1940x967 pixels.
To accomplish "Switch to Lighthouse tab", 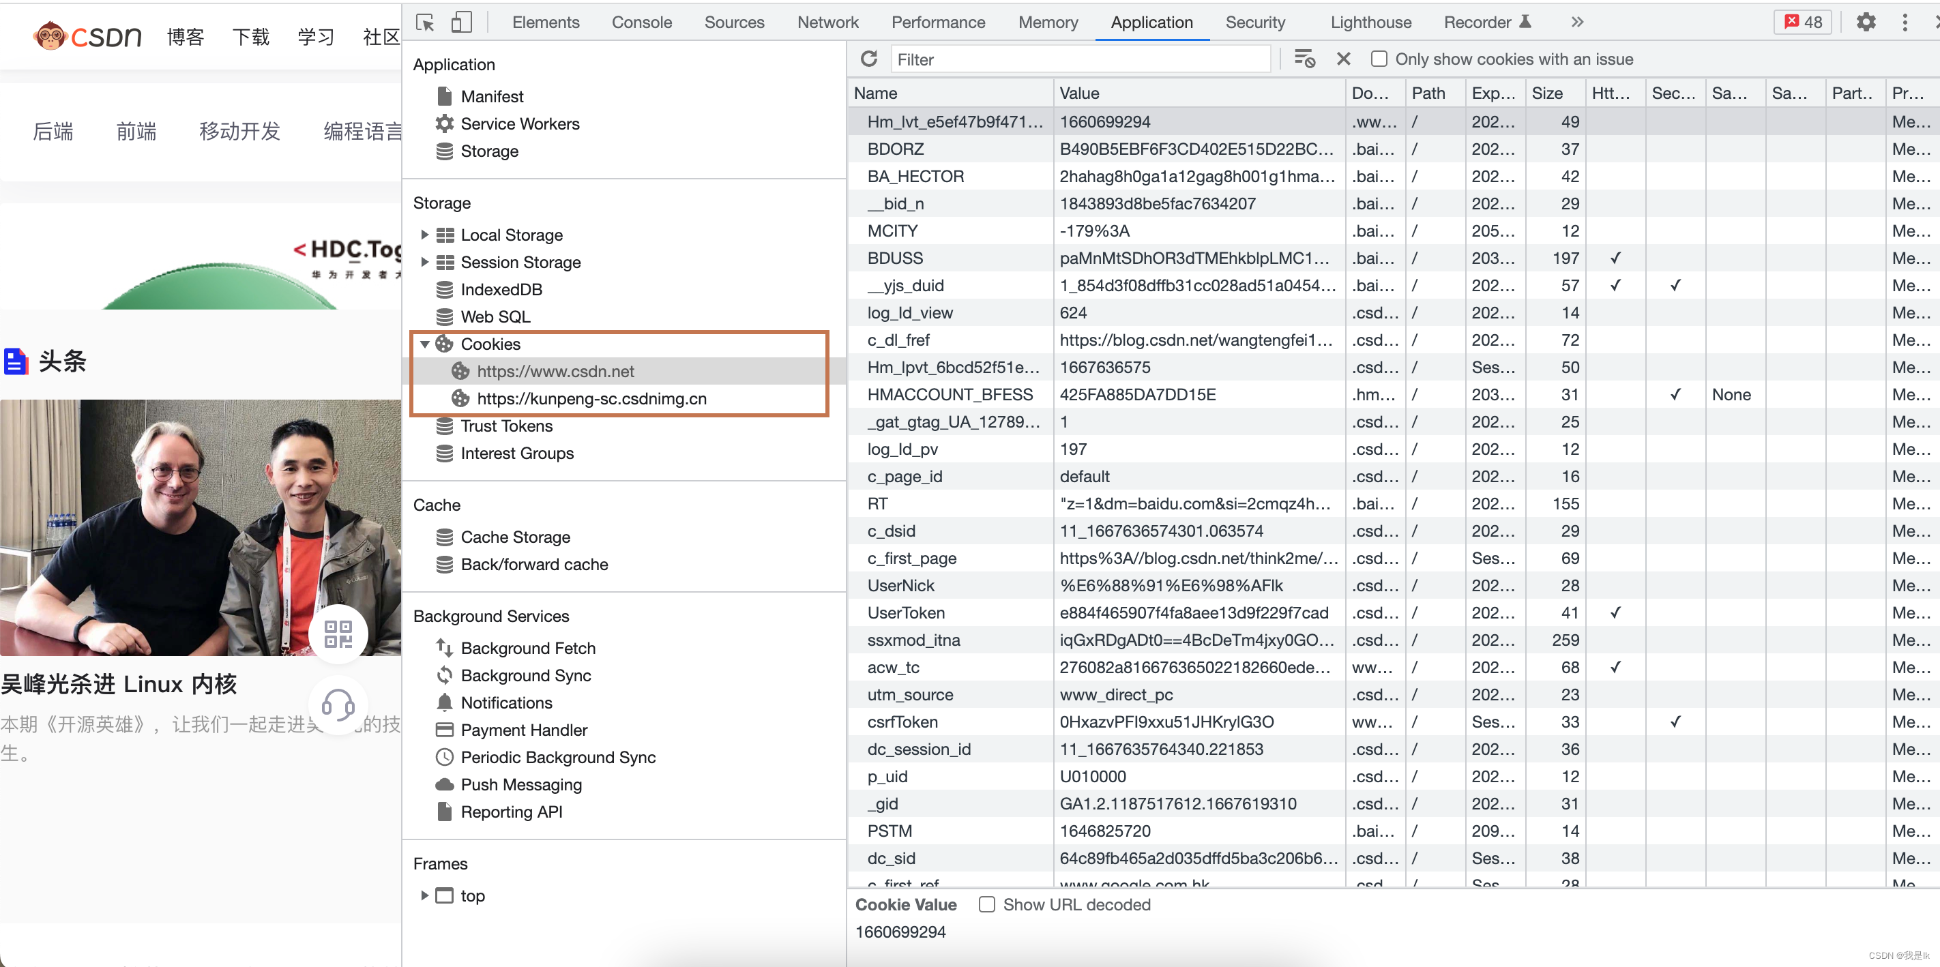I will tap(1370, 23).
